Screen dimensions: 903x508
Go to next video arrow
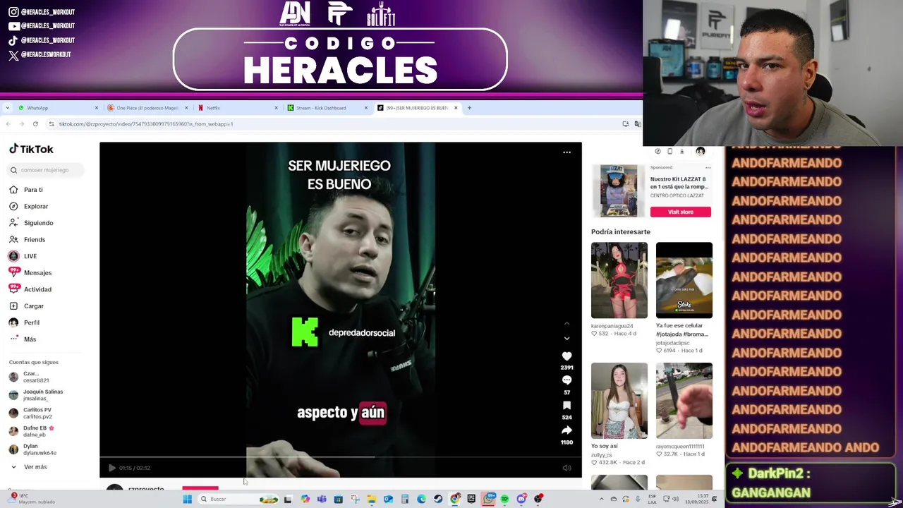point(566,339)
